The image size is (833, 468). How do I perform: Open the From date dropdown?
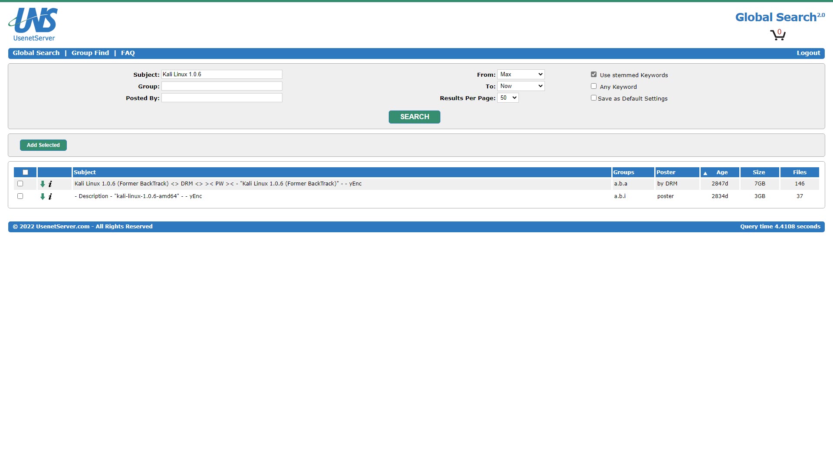click(521, 75)
